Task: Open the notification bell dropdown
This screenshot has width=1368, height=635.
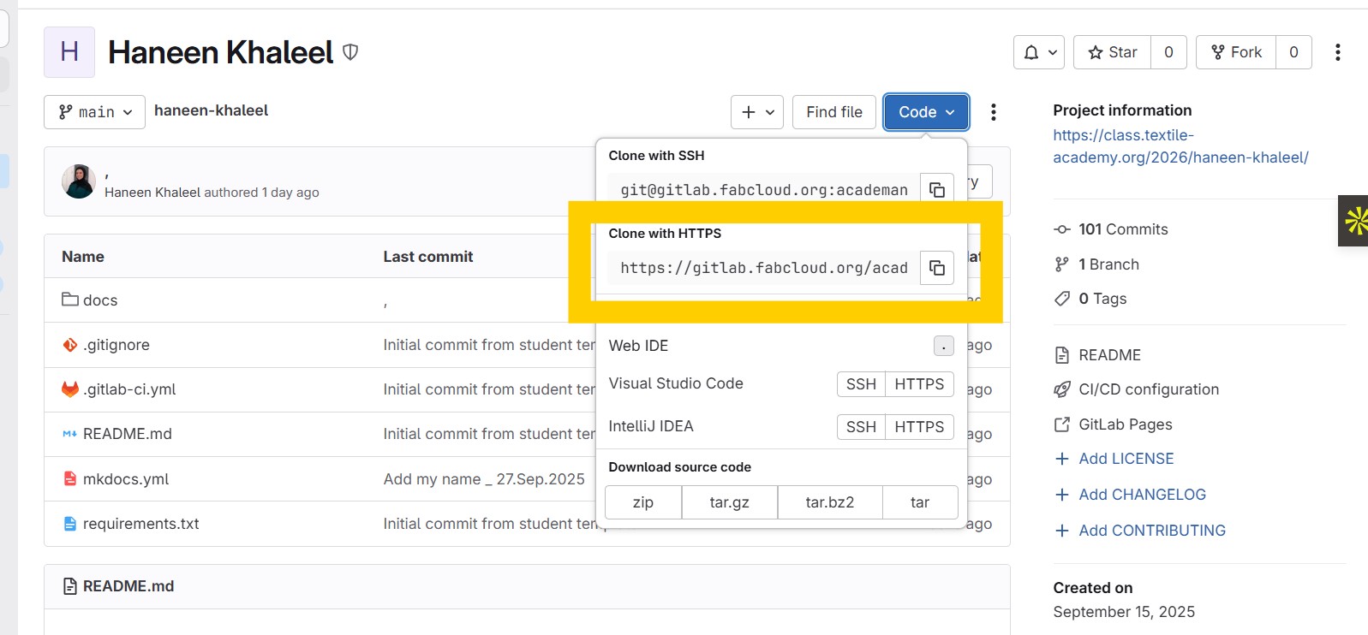Action: point(1038,52)
